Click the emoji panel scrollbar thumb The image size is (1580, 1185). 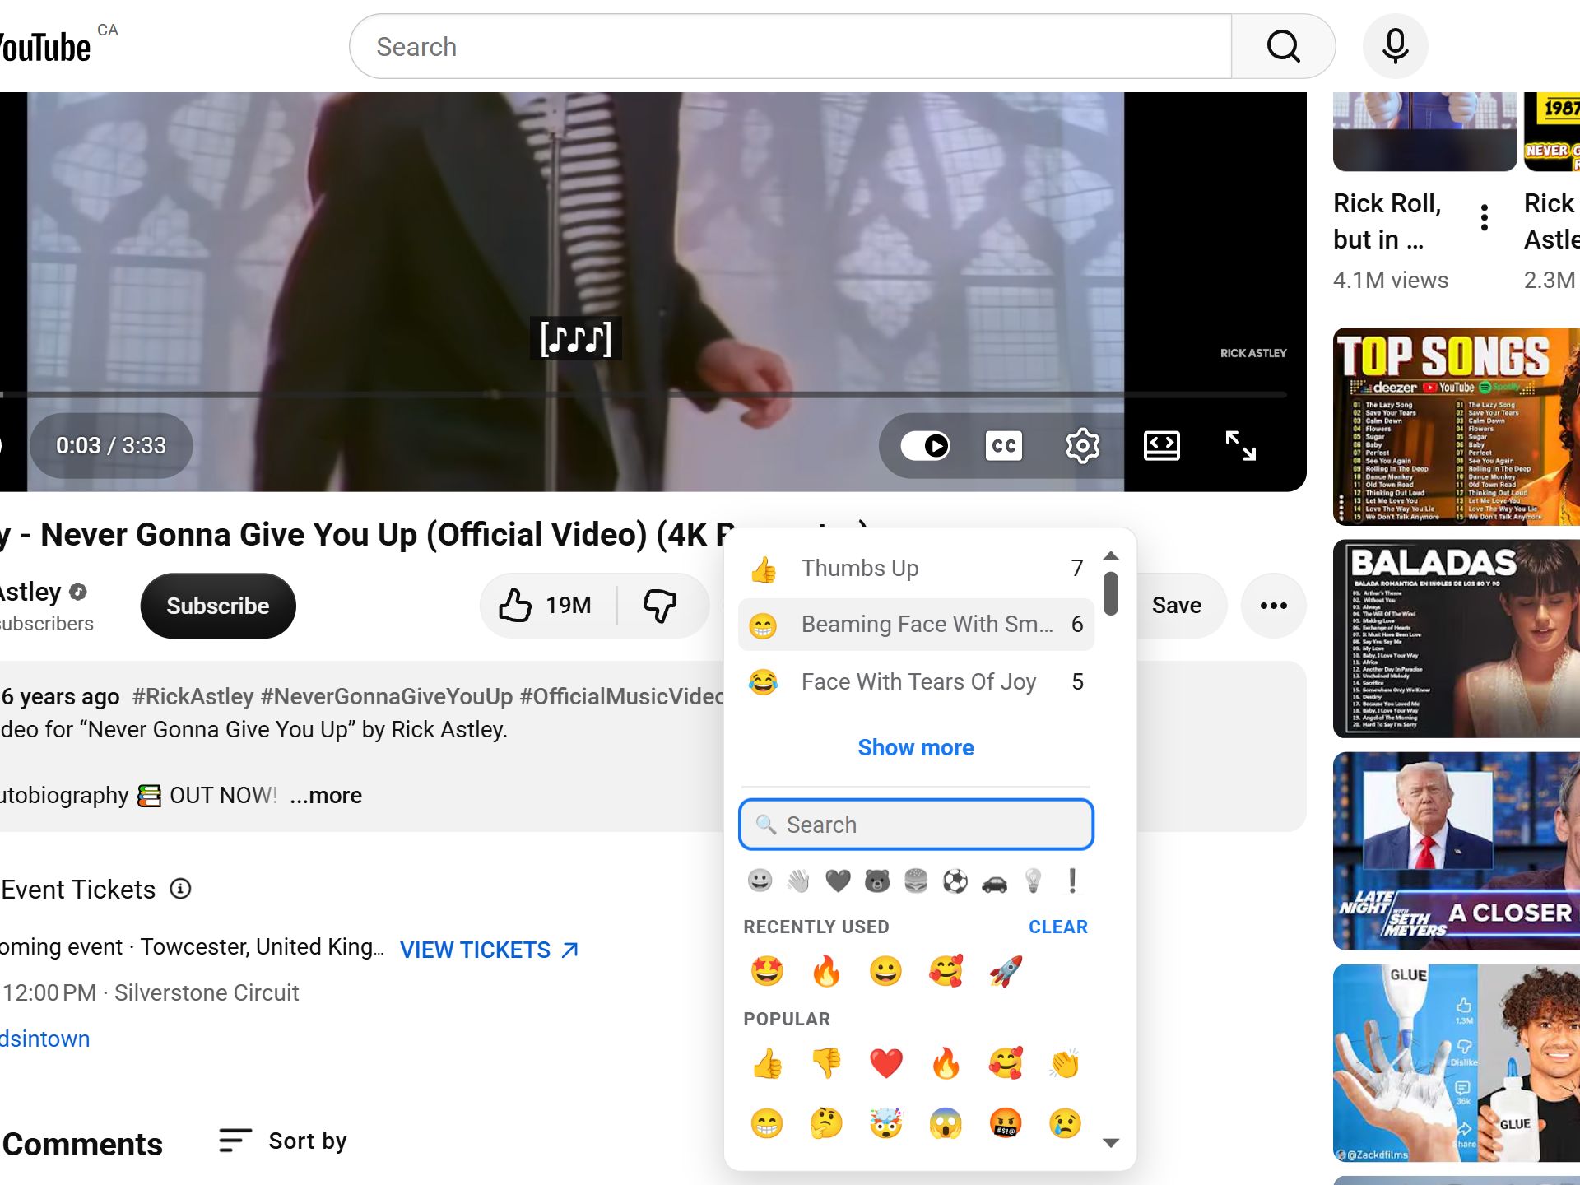[1111, 593]
